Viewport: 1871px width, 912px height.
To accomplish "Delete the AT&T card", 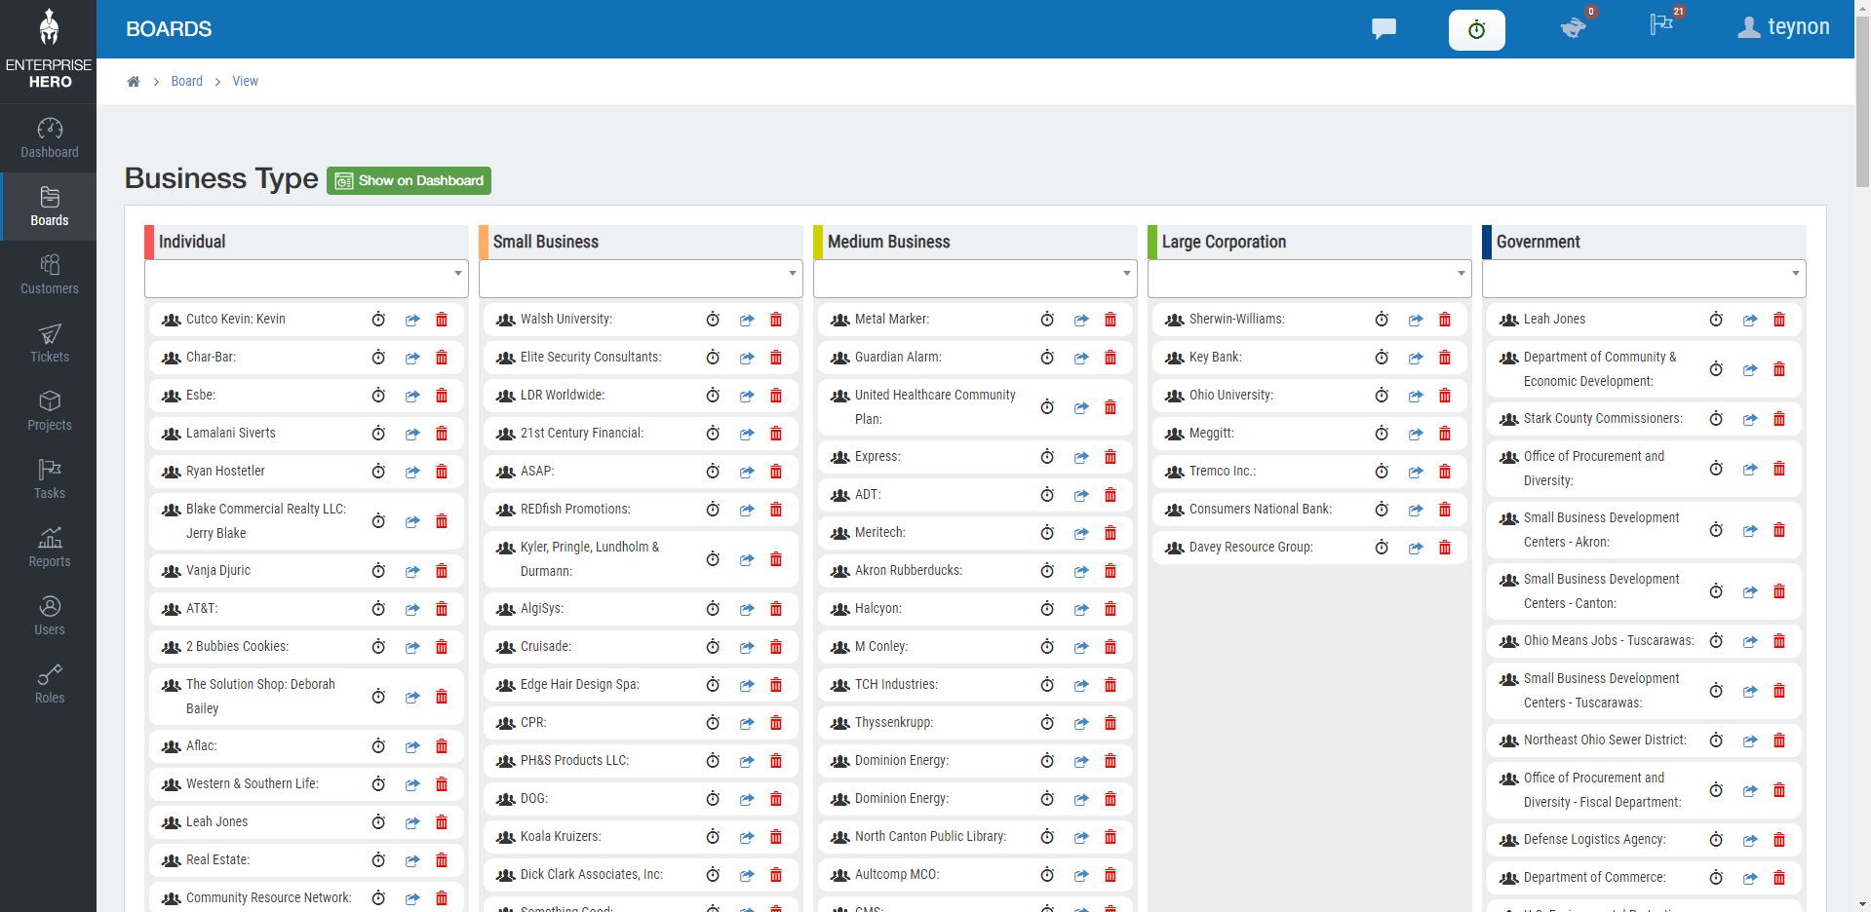I will click(442, 609).
